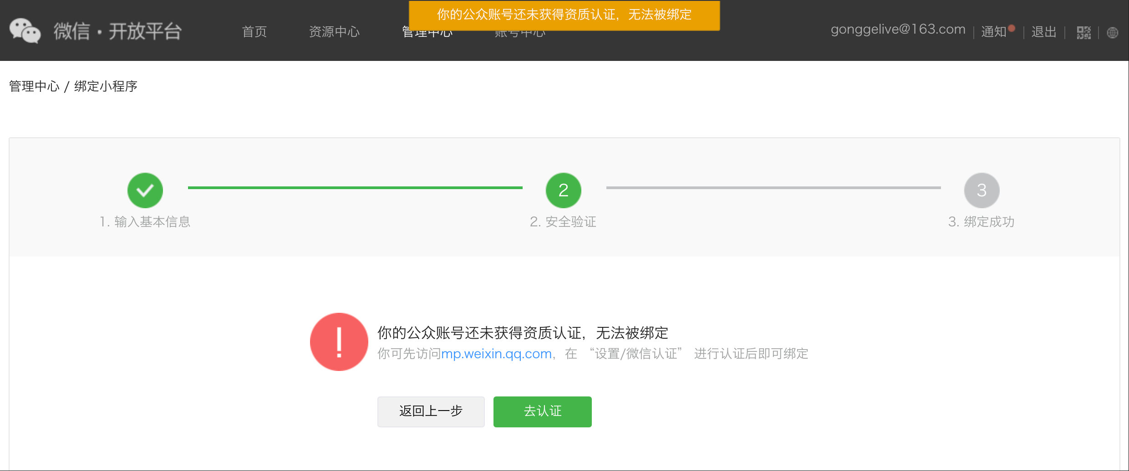
Task: Click 管理中心 in the breadcrumb
Action: pos(34,86)
